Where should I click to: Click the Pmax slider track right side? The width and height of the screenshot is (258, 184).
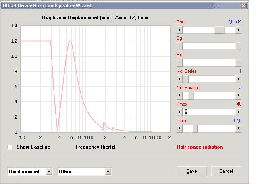pos(212,112)
